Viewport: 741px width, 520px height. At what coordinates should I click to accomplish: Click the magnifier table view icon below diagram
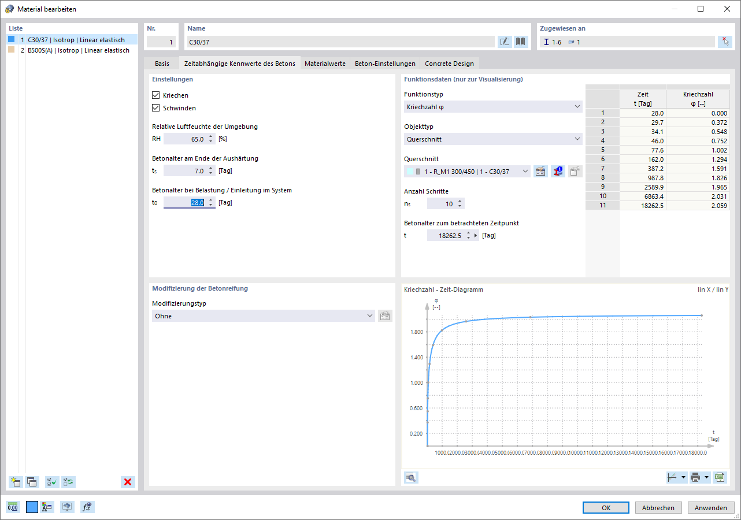(411, 477)
